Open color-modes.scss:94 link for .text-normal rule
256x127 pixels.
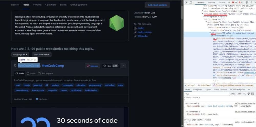[x=245, y=104]
